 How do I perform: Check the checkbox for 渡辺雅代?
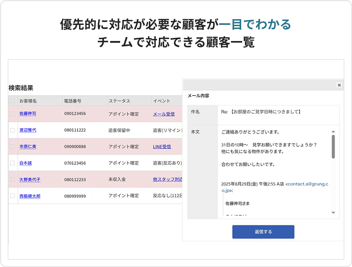pos(13,130)
